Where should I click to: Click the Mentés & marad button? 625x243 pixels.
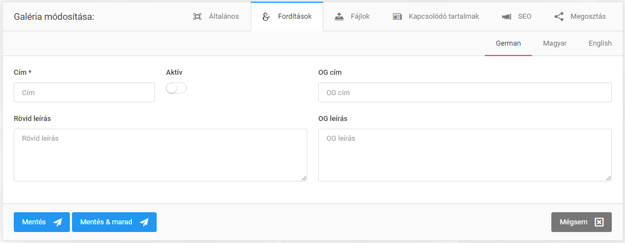click(x=114, y=222)
